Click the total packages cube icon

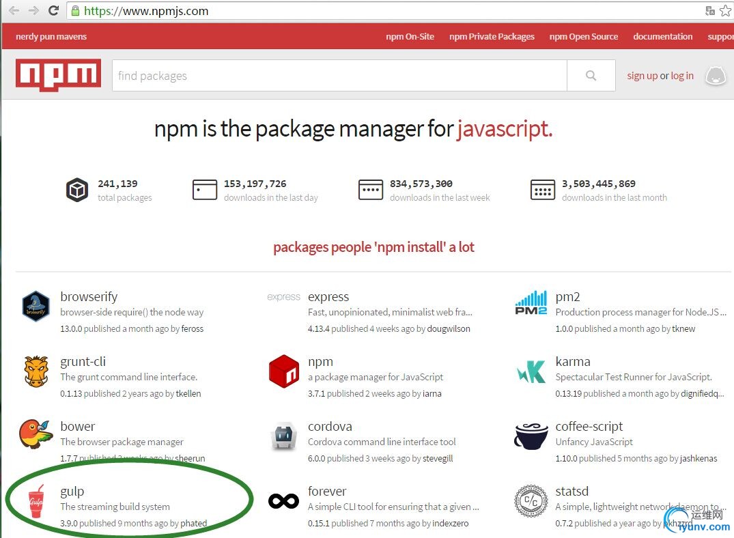pos(77,190)
